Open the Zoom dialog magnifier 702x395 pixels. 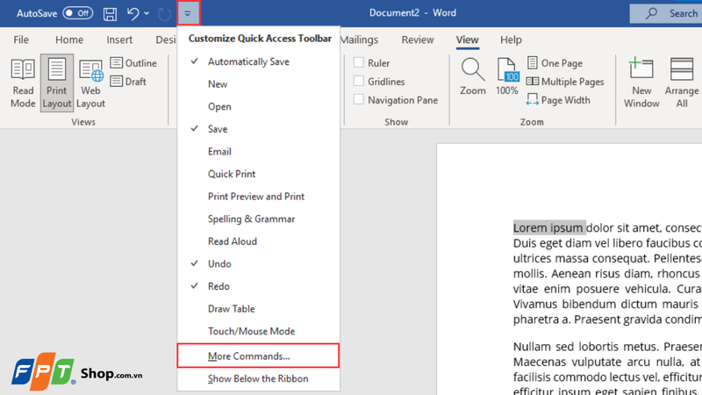[x=473, y=76]
